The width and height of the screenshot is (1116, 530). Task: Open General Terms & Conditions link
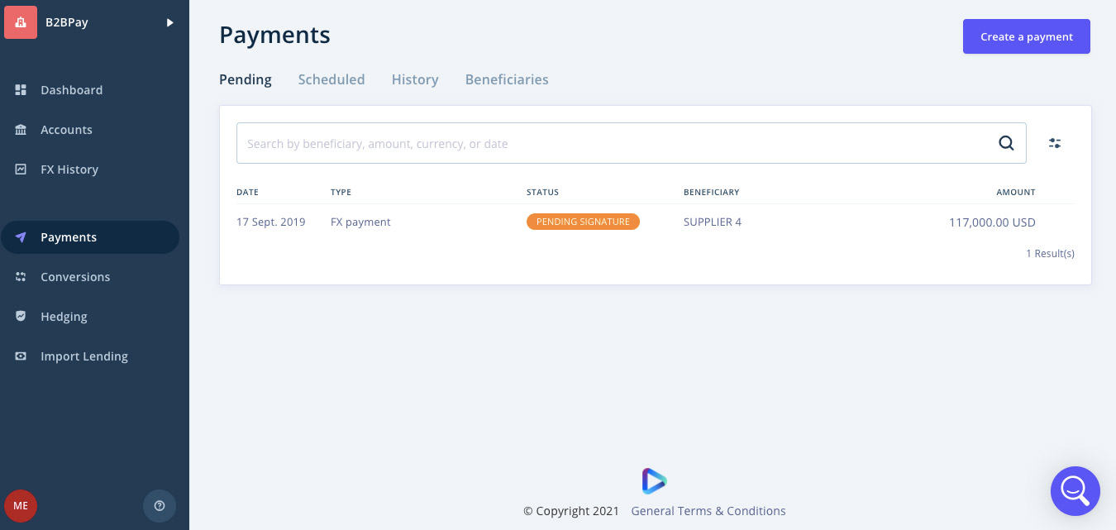coord(708,511)
